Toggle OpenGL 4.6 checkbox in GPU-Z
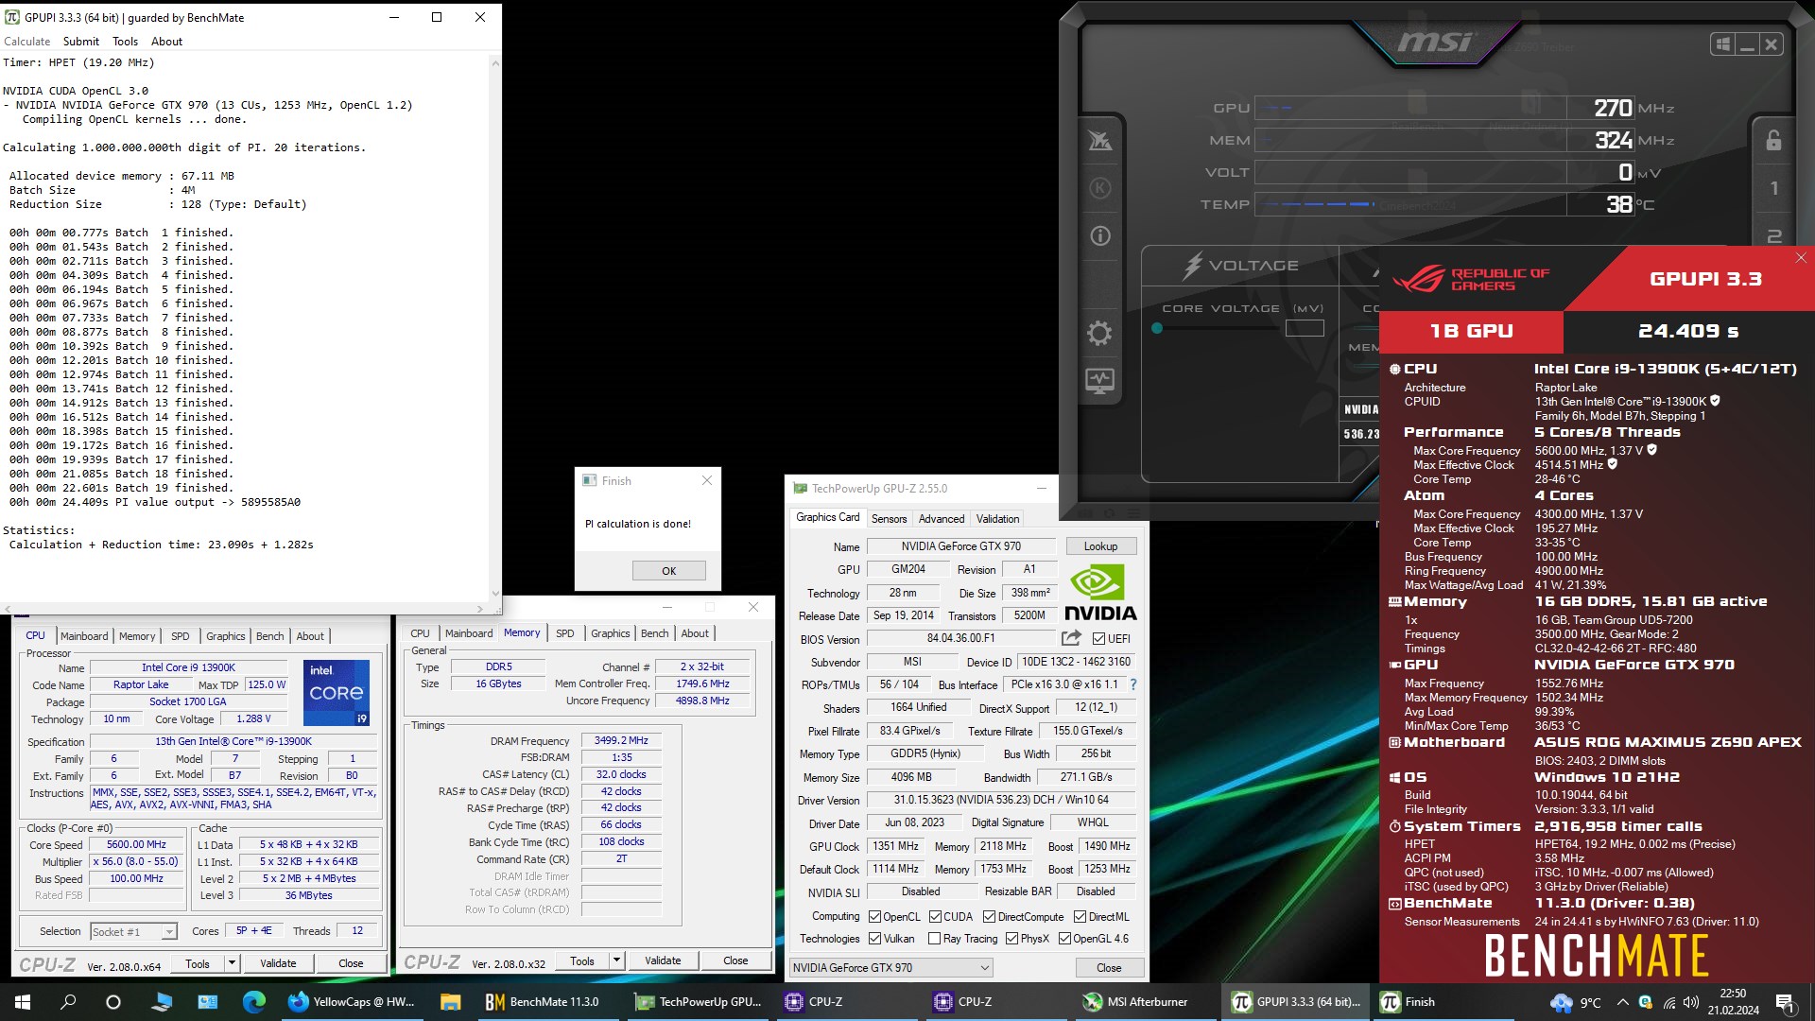Screen dimensions: 1815x1021 coord(1064,939)
